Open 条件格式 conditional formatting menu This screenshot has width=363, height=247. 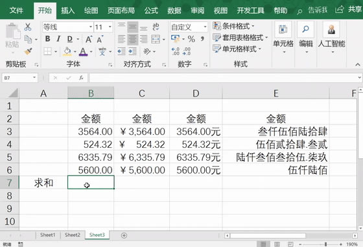click(233, 26)
